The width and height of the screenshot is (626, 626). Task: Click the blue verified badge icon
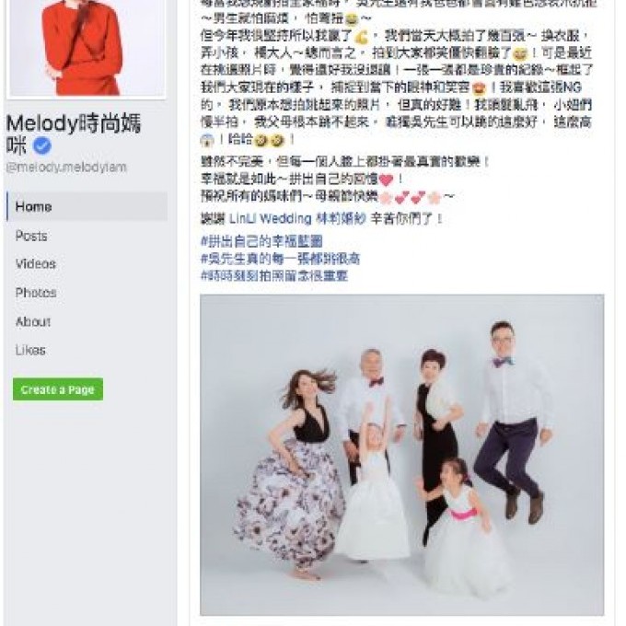tap(42, 145)
